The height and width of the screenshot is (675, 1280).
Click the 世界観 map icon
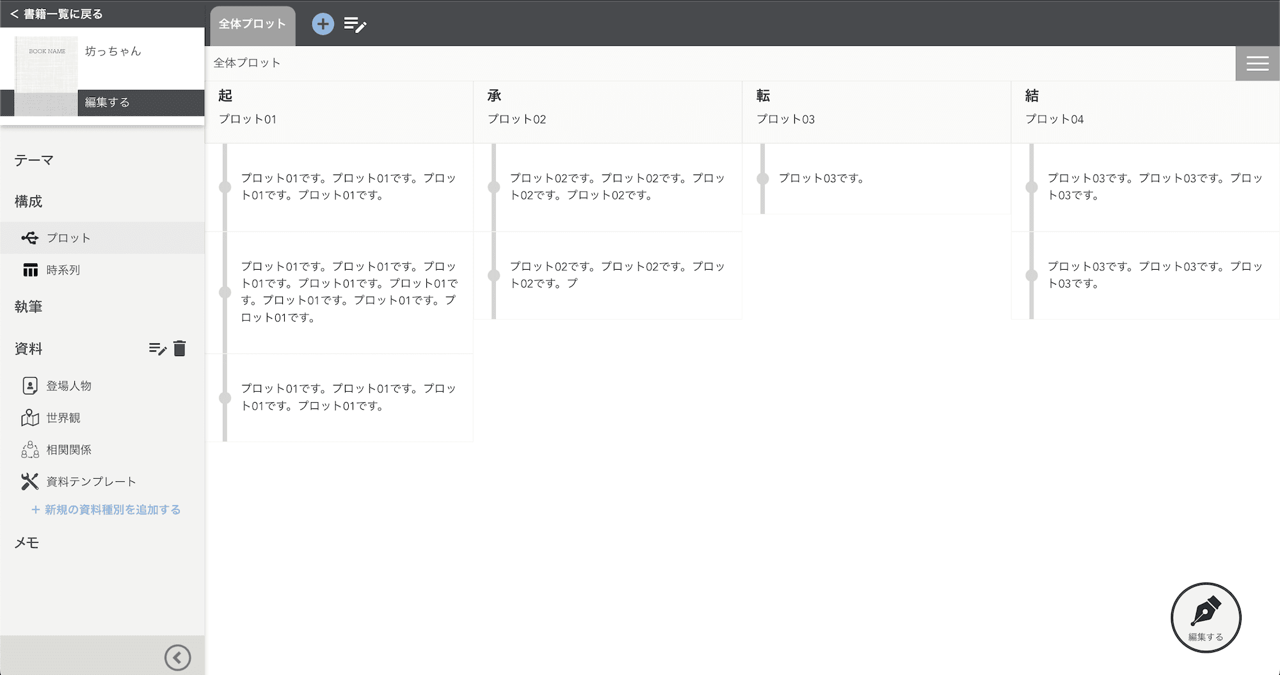(30, 417)
